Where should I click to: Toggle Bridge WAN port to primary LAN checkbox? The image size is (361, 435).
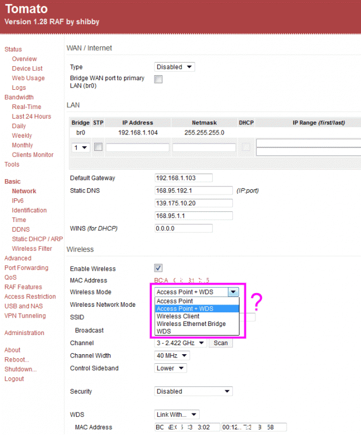(158, 79)
